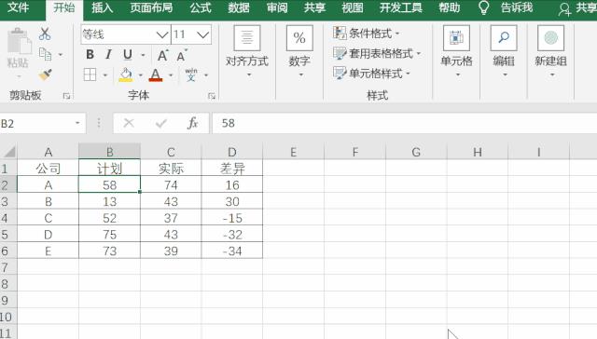Switch to the 视图 View tab
Screen dimensions: 597x339
[353, 7]
